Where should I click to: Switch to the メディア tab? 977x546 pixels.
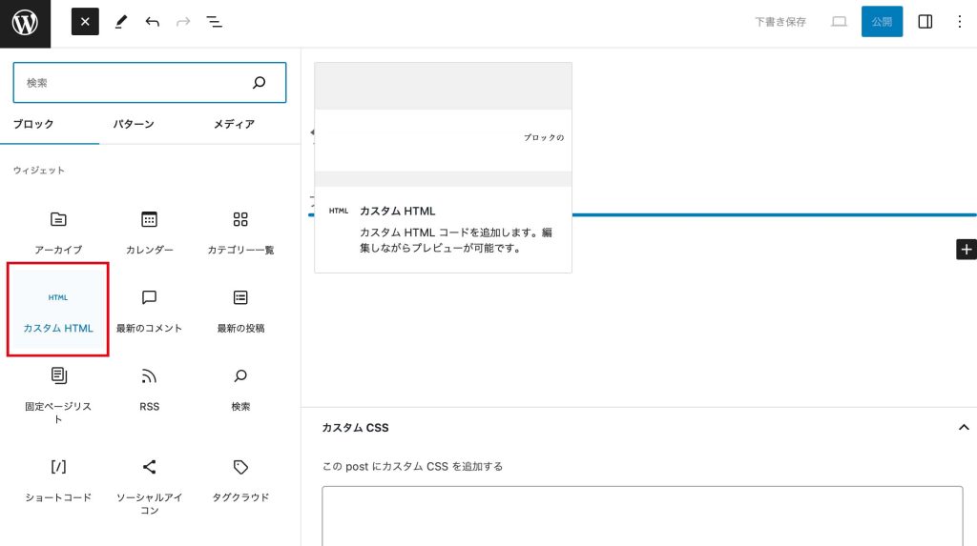pyautogui.click(x=234, y=124)
